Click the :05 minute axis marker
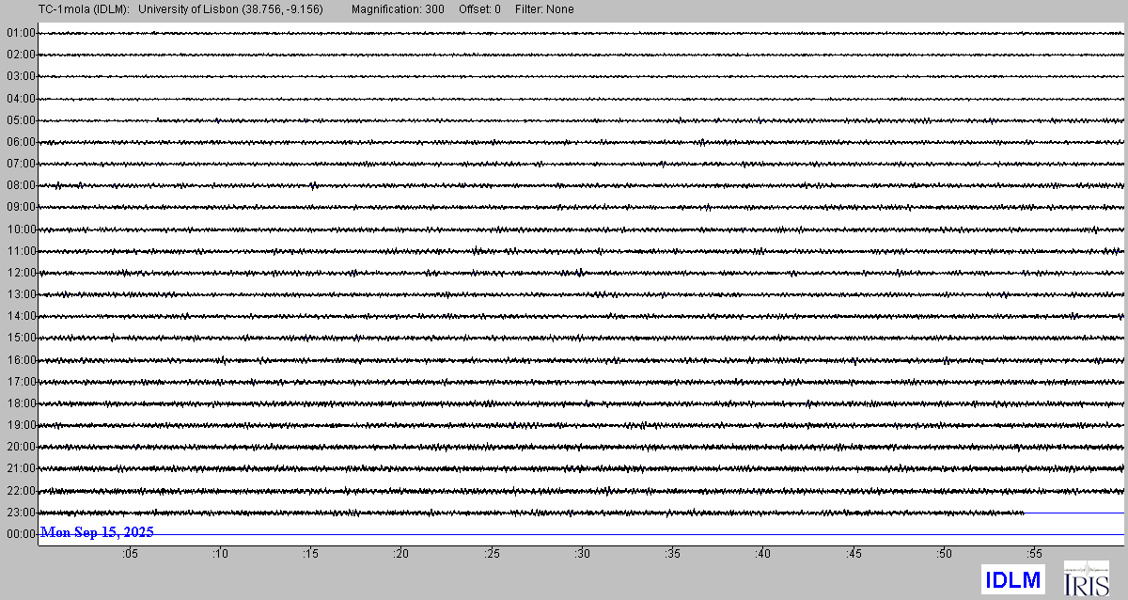Screen dimensions: 1128x600 (x=130, y=554)
